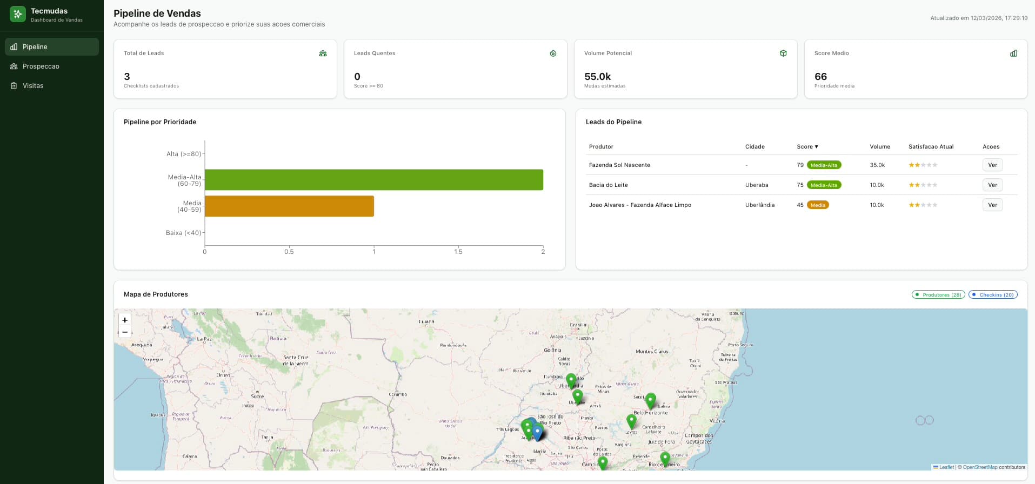Select the green marker over Uberlândia
Image resolution: width=1035 pixels, height=484 pixels.
[571, 380]
